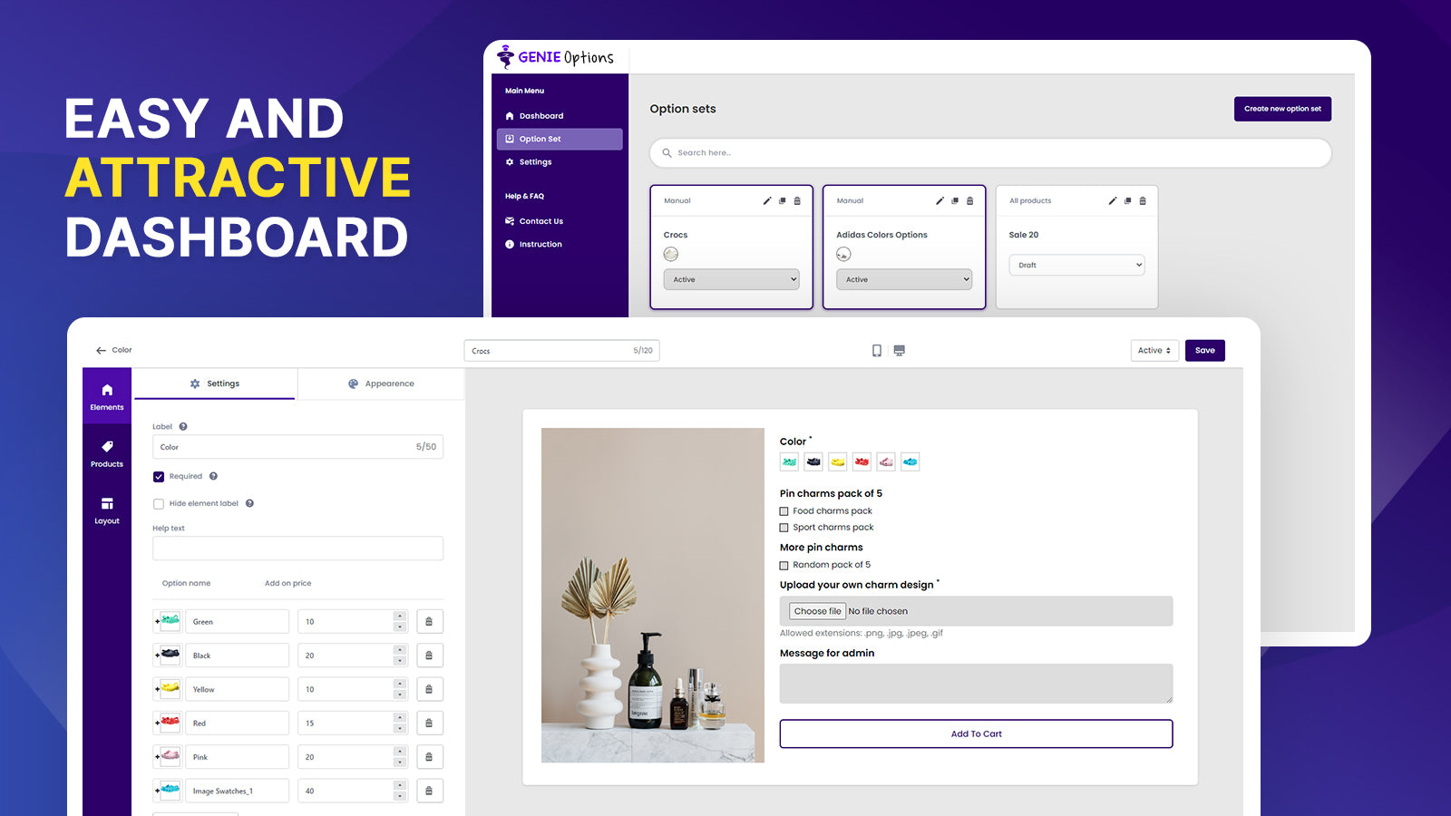Open the Products sidebar panel
Viewport: 1451px width, 816px height.
106,452
